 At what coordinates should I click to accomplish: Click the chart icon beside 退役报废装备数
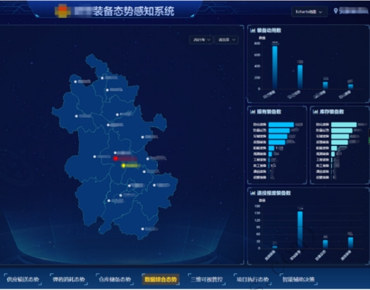(x=252, y=193)
